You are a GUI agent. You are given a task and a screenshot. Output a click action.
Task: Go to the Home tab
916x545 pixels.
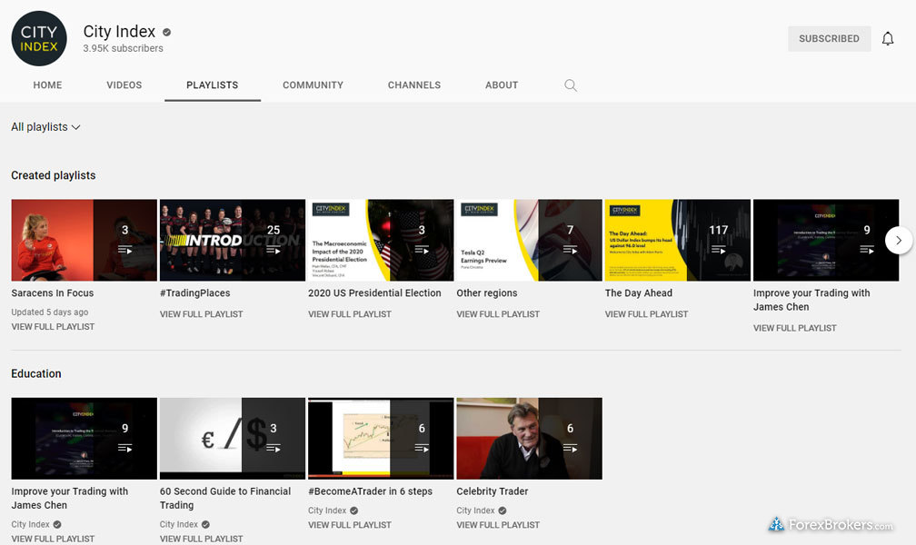(47, 85)
